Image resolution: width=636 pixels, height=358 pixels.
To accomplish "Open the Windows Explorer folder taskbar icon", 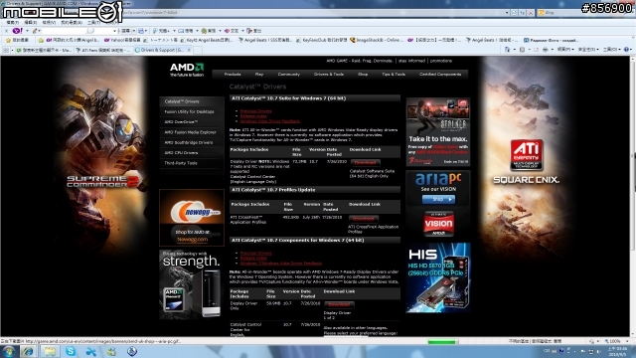I will pos(50,351).
